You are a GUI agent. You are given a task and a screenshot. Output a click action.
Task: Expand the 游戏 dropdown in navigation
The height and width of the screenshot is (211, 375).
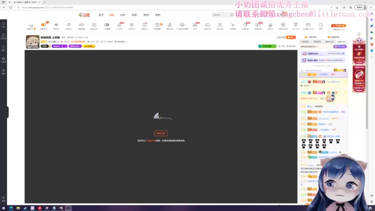(x=146, y=15)
